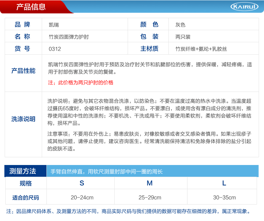Select size L column header
Screen dimensions: 264x221
click(x=224, y=183)
